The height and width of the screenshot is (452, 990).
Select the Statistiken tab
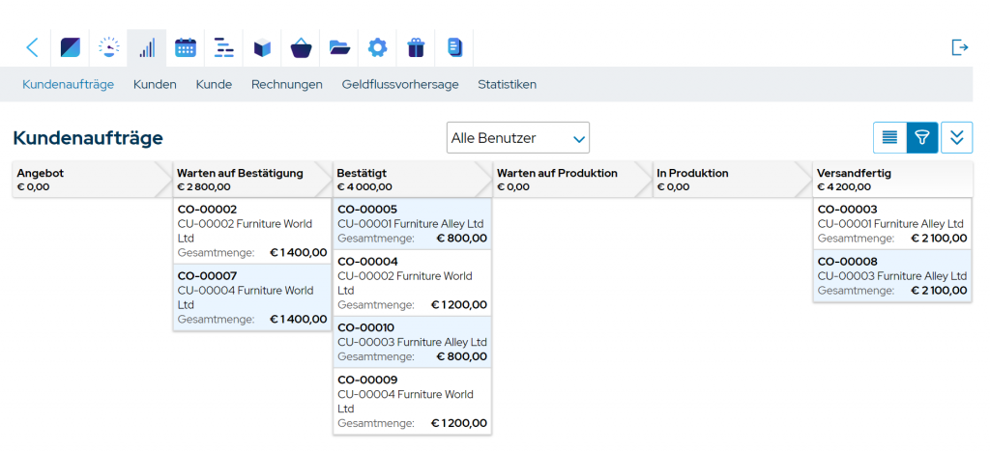point(507,84)
